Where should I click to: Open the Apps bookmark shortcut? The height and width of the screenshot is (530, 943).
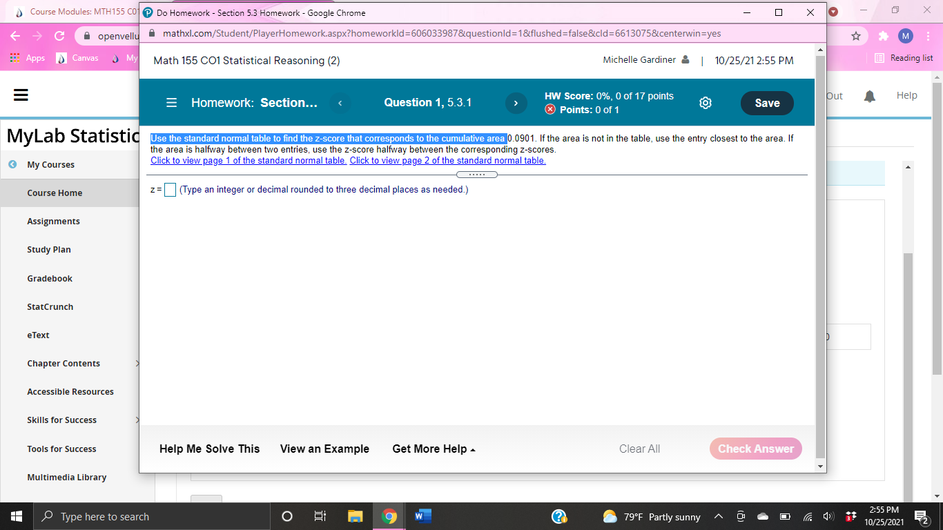[x=28, y=58]
